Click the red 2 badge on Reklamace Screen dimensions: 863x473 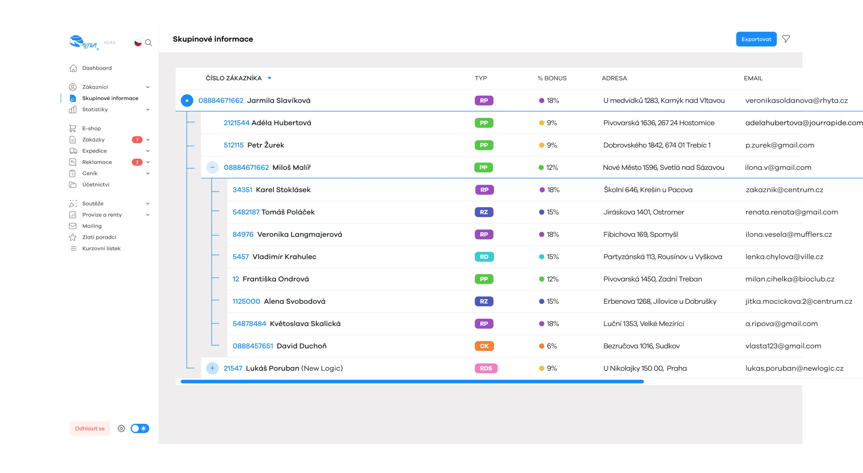tap(137, 162)
